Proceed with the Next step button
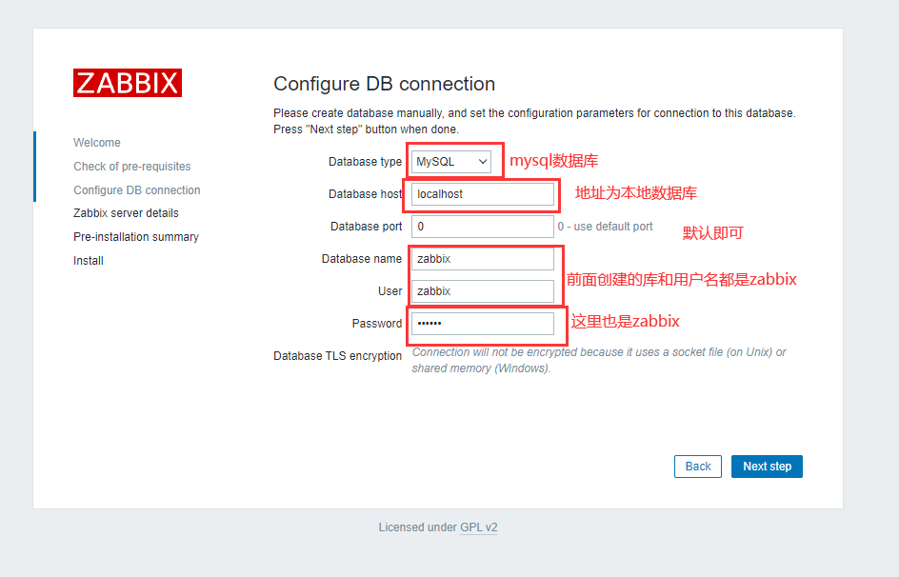 768,467
